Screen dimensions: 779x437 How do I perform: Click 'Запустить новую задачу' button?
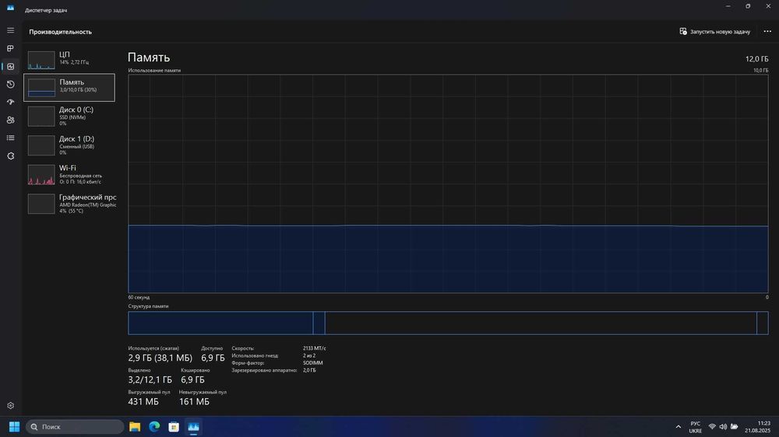point(715,31)
